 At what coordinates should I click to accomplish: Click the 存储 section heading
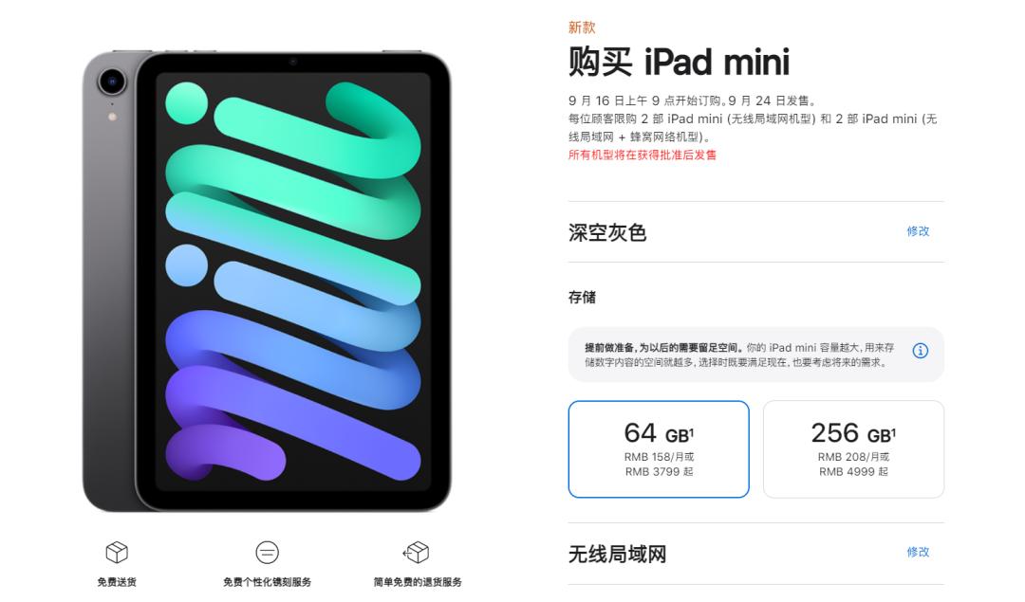[582, 297]
